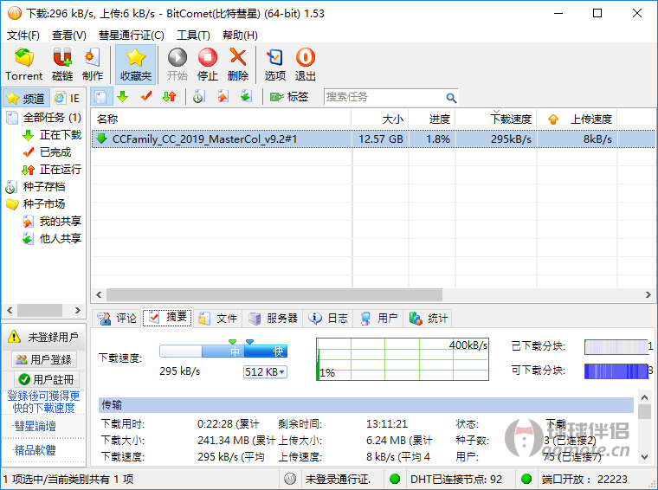Click the search magnifier icon in the task search box
The height and width of the screenshot is (490, 658).
(x=451, y=98)
